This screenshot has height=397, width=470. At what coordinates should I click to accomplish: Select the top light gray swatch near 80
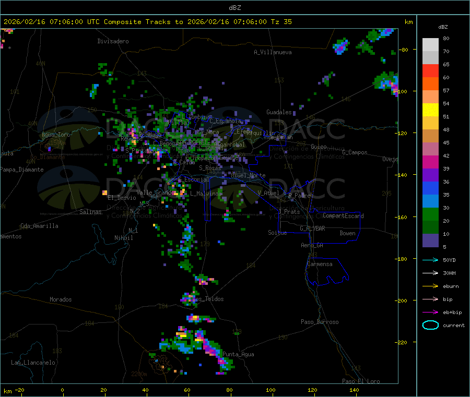coord(430,45)
